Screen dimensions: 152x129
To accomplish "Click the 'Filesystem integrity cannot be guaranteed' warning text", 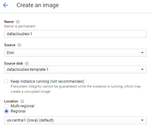I will [x=76, y=89].
